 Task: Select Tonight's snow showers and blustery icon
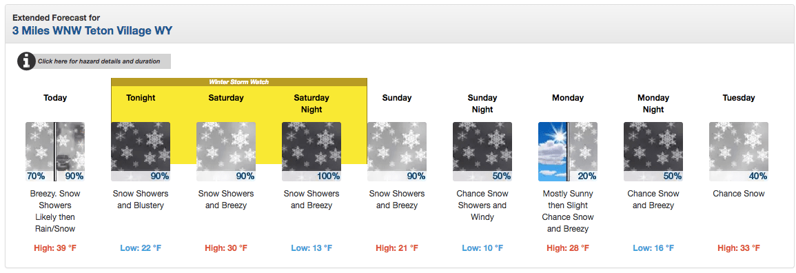141,152
